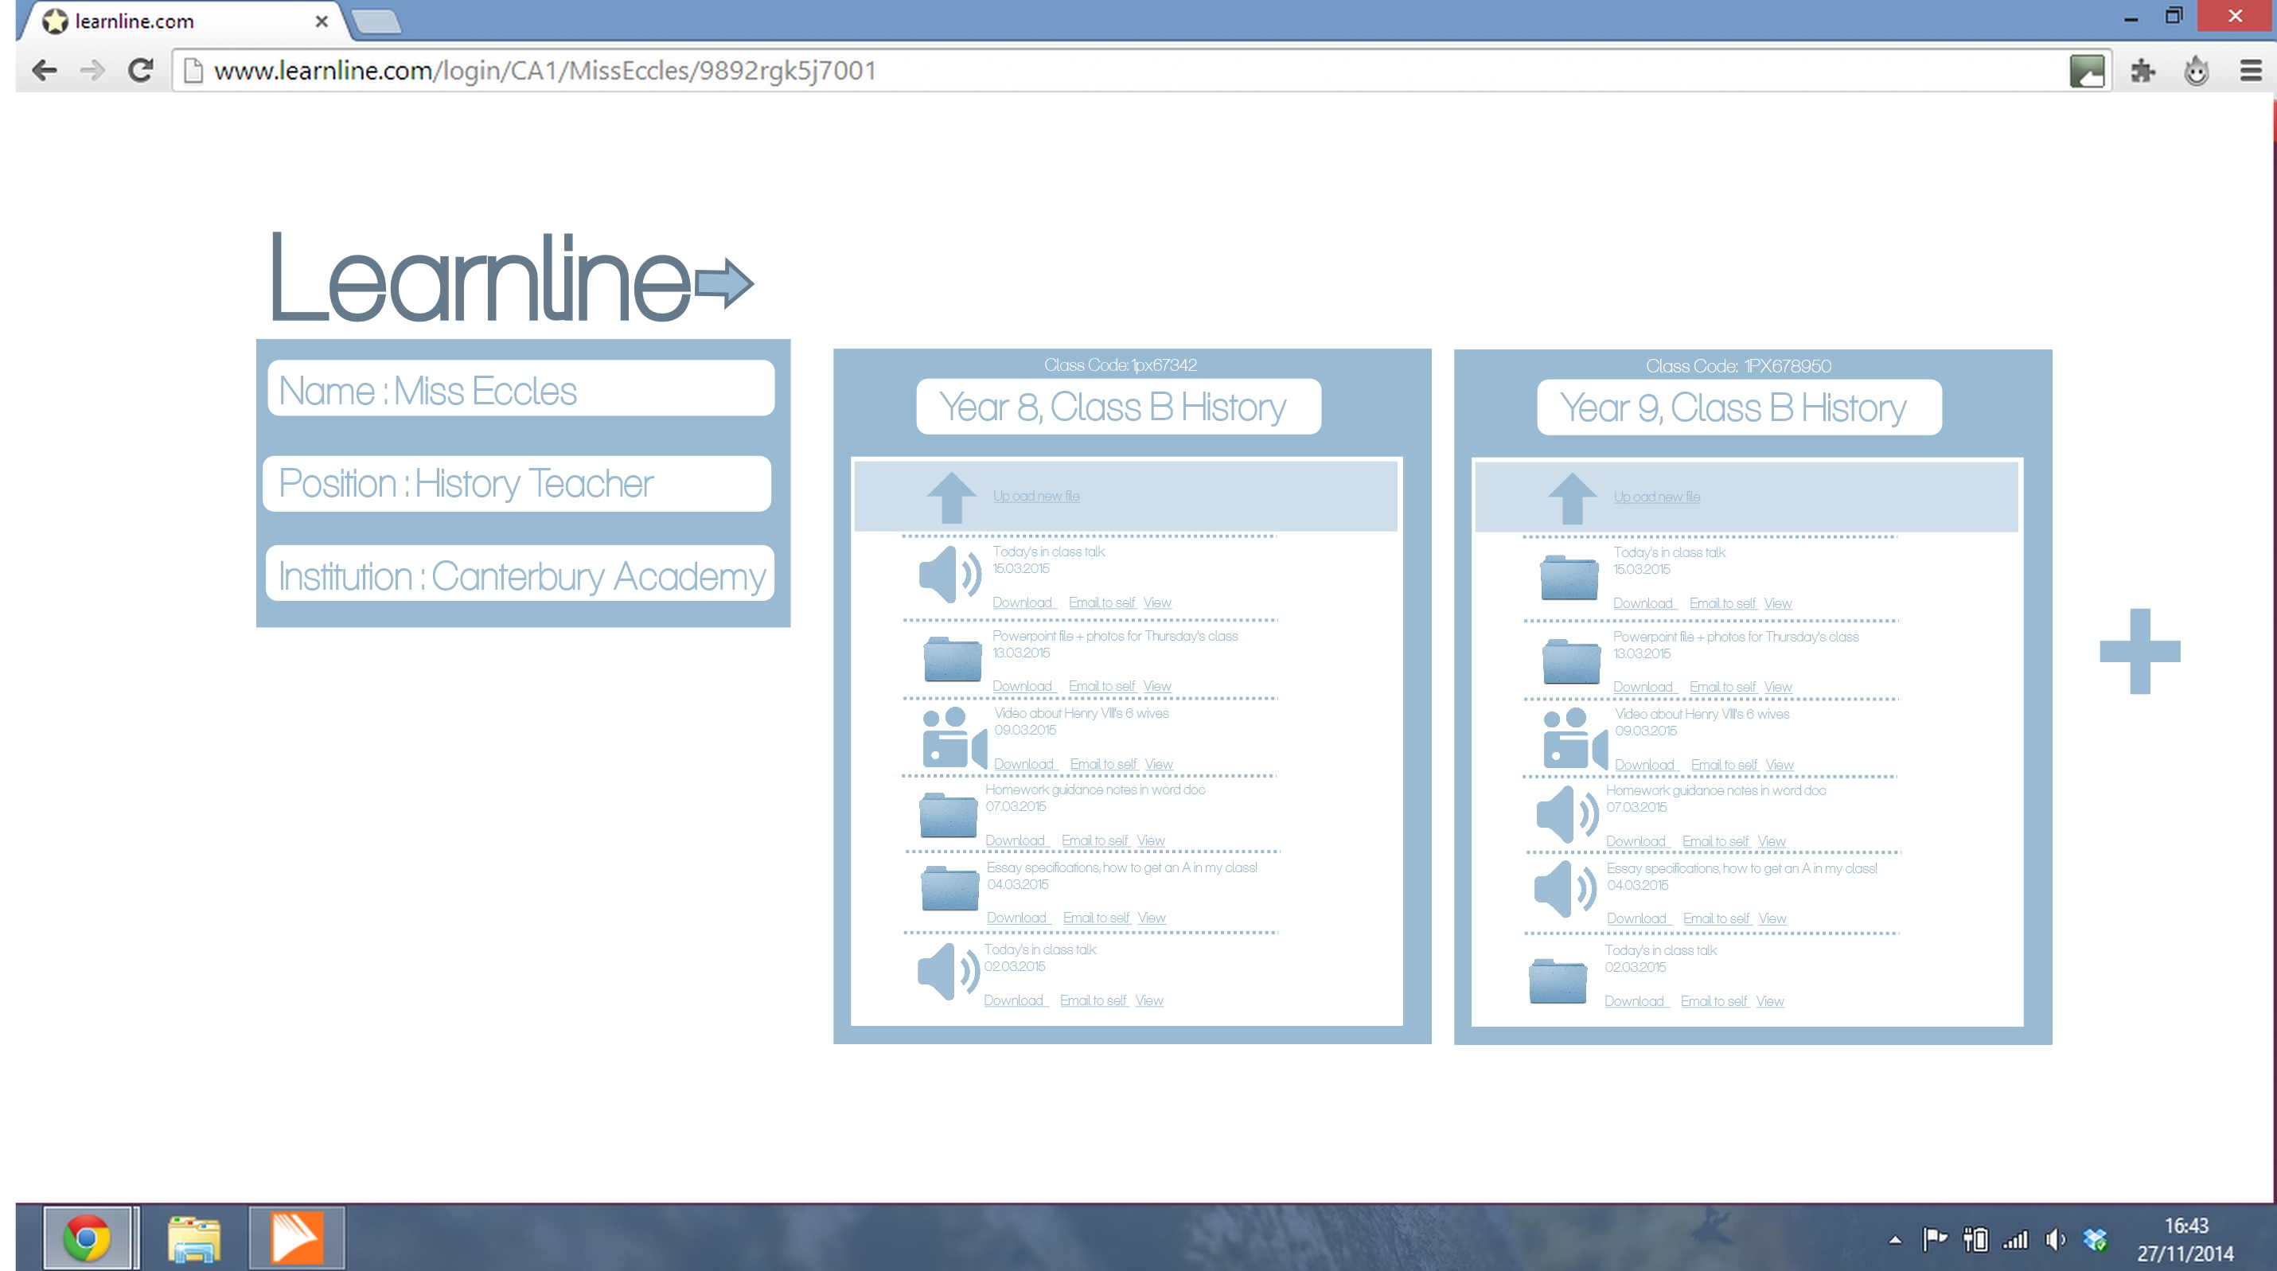Open File Explorer from the taskbar

pyautogui.click(x=193, y=1238)
